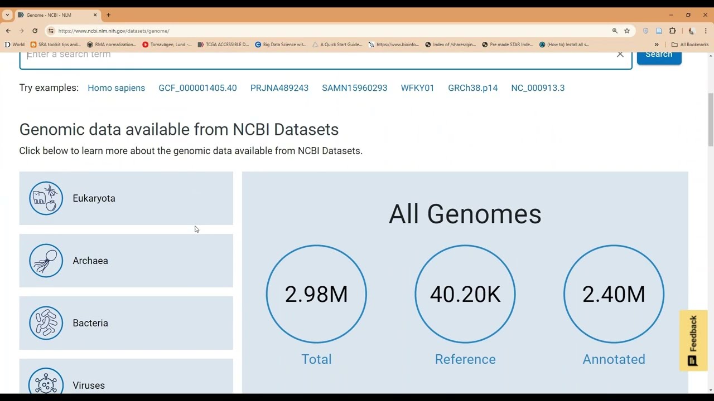Screen dimensions: 714x401
Task: Open the tab search dropdown arrow
Action: click(x=7, y=15)
